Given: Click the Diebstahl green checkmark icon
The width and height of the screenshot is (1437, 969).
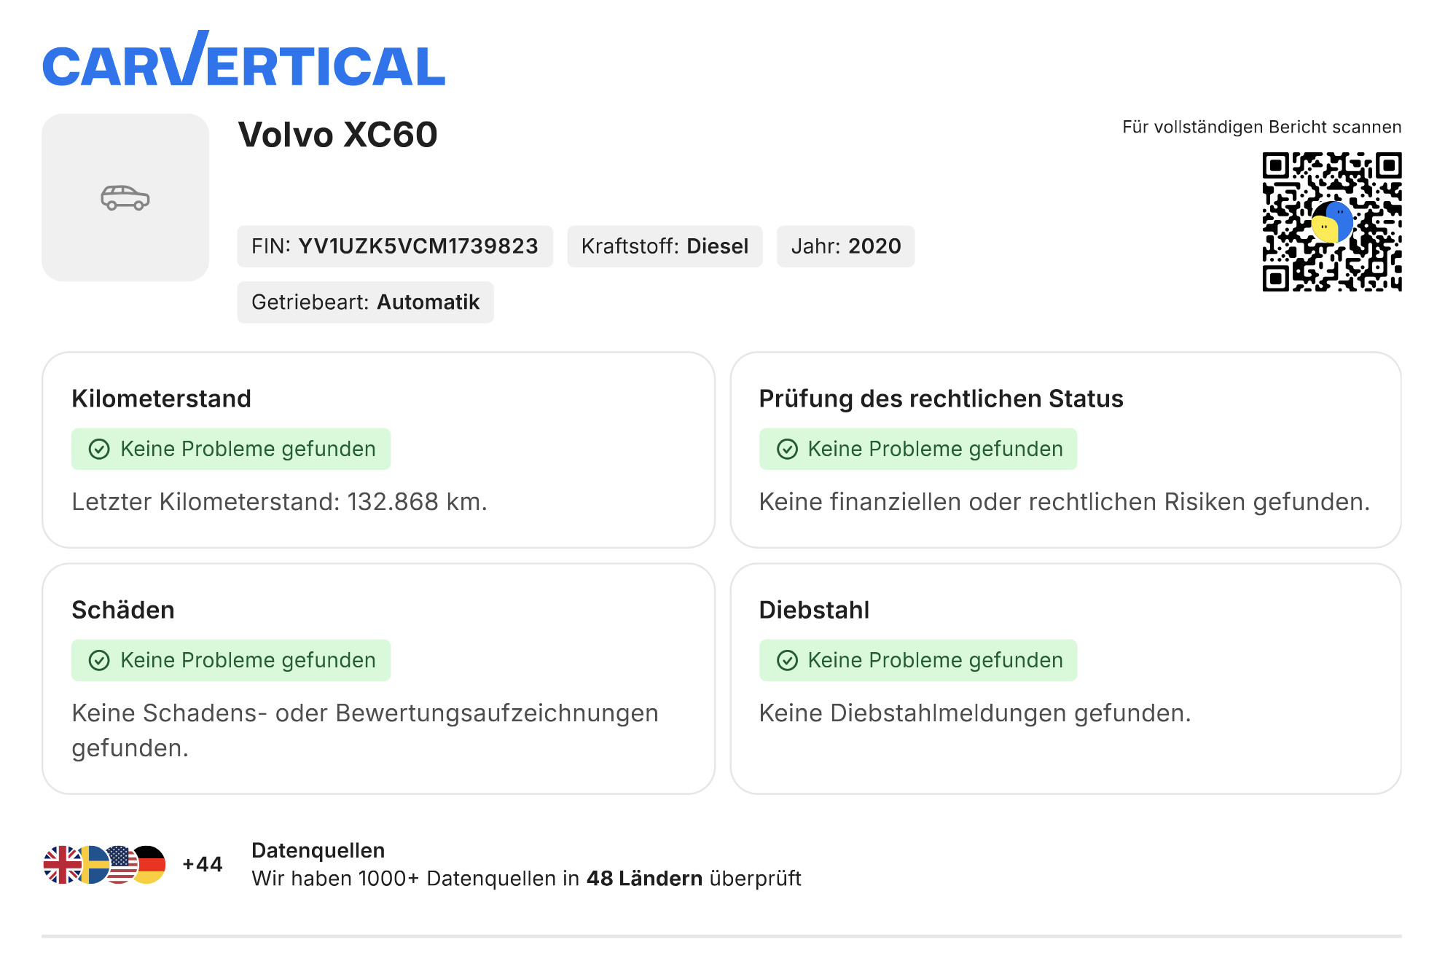Looking at the screenshot, I should tap(787, 660).
